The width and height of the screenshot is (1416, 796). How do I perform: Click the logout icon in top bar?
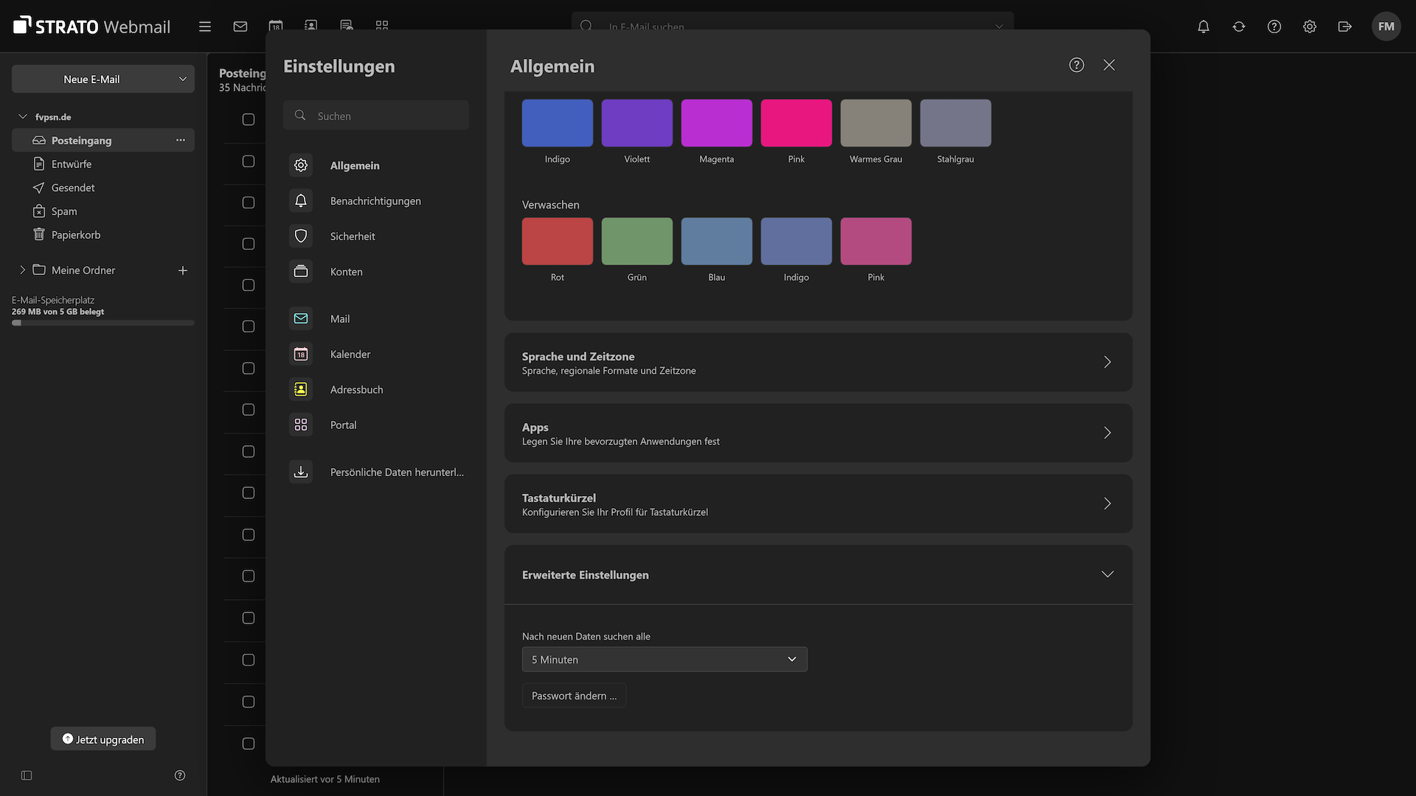click(x=1345, y=27)
